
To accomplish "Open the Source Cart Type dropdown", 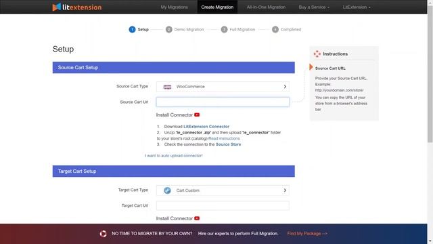I will point(223,87).
